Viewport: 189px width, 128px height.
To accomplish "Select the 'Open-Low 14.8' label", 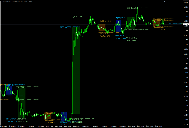I will point(104,33).
